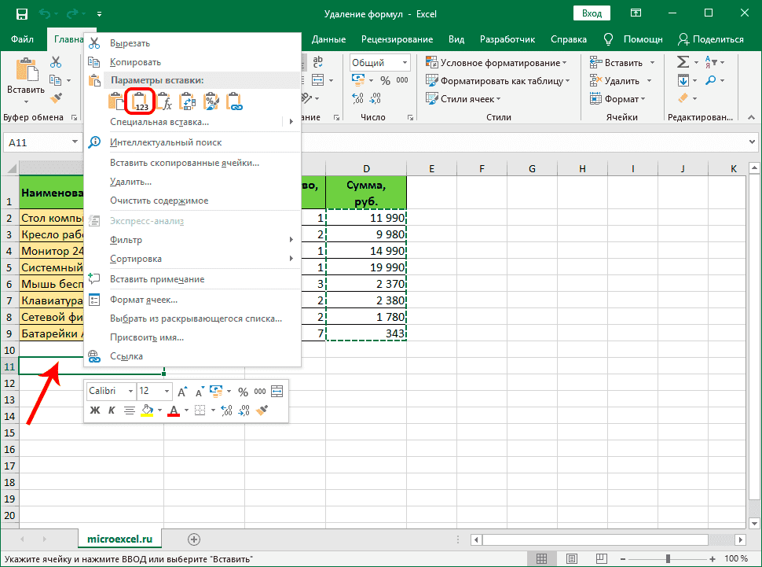Select the Paste Values (123) option
The image size is (762, 567).
[x=138, y=101]
